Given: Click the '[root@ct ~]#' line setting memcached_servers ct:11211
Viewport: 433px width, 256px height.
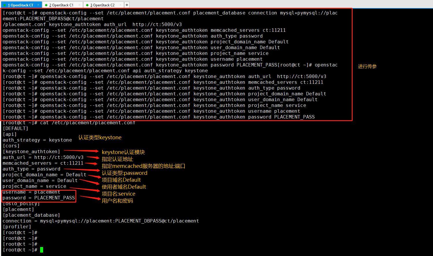Looking at the screenshot, I should click(x=163, y=82).
